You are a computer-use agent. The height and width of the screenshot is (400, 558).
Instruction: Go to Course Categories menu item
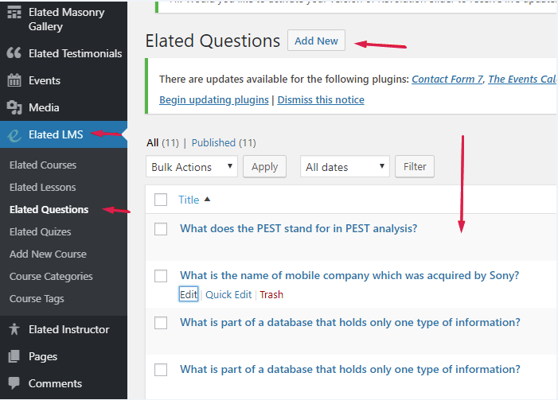51,276
